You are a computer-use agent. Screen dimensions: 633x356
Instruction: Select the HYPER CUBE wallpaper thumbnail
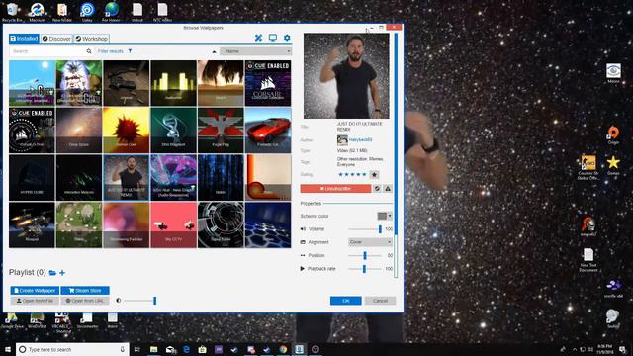click(x=32, y=178)
